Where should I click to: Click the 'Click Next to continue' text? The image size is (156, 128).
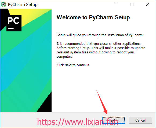[74, 65]
